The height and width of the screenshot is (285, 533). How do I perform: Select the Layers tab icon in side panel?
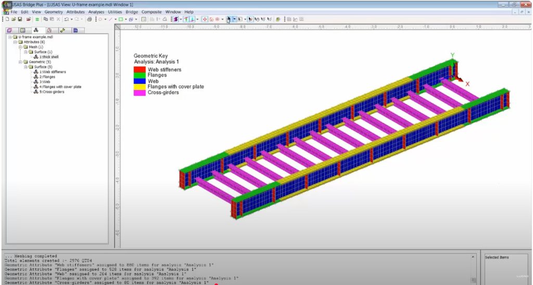9,30
